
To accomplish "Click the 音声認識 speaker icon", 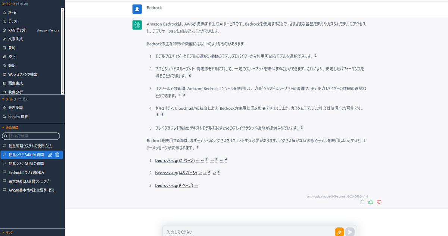I will pos(4,108).
